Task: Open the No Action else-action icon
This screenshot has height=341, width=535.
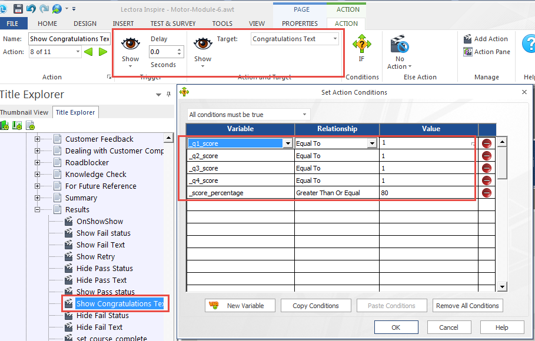Action: (x=399, y=44)
